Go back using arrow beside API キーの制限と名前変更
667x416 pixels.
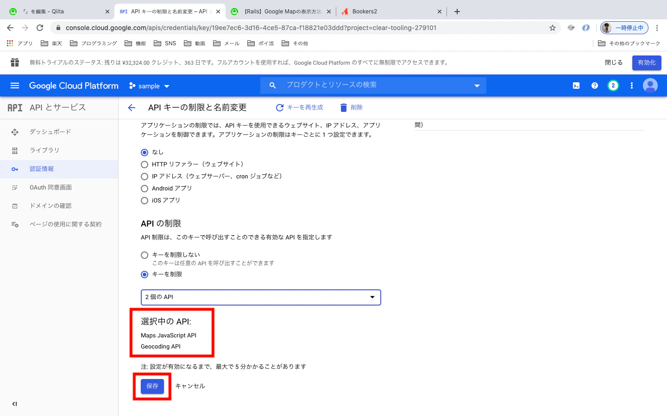click(132, 108)
